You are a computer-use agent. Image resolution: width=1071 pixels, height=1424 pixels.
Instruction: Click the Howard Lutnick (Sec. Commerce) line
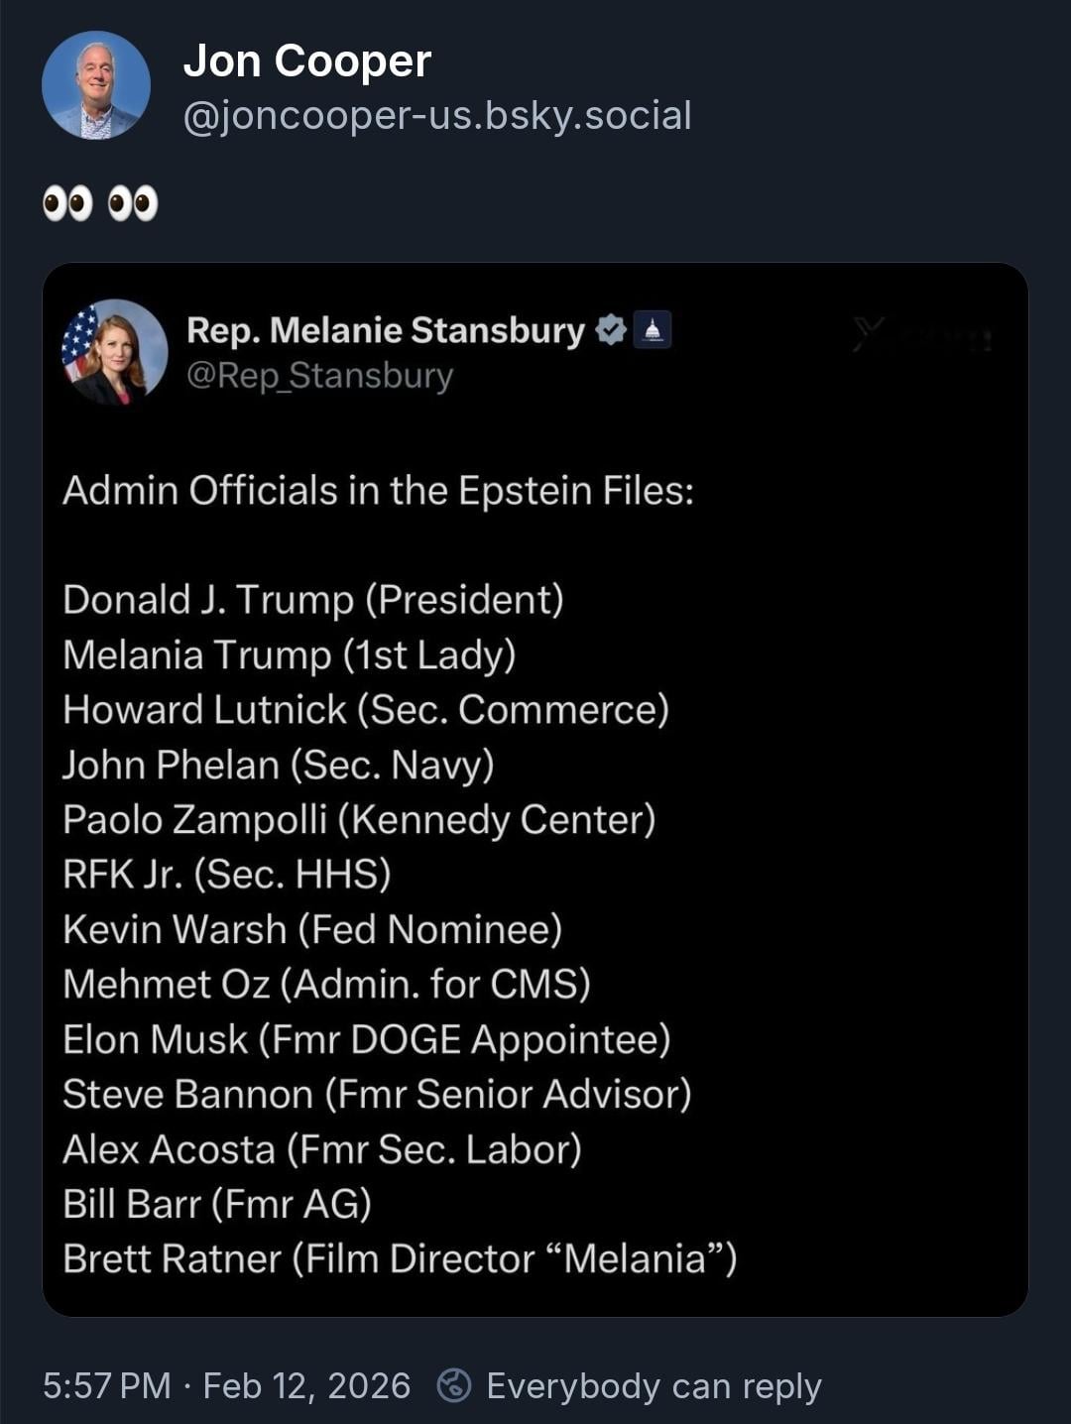tap(366, 710)
